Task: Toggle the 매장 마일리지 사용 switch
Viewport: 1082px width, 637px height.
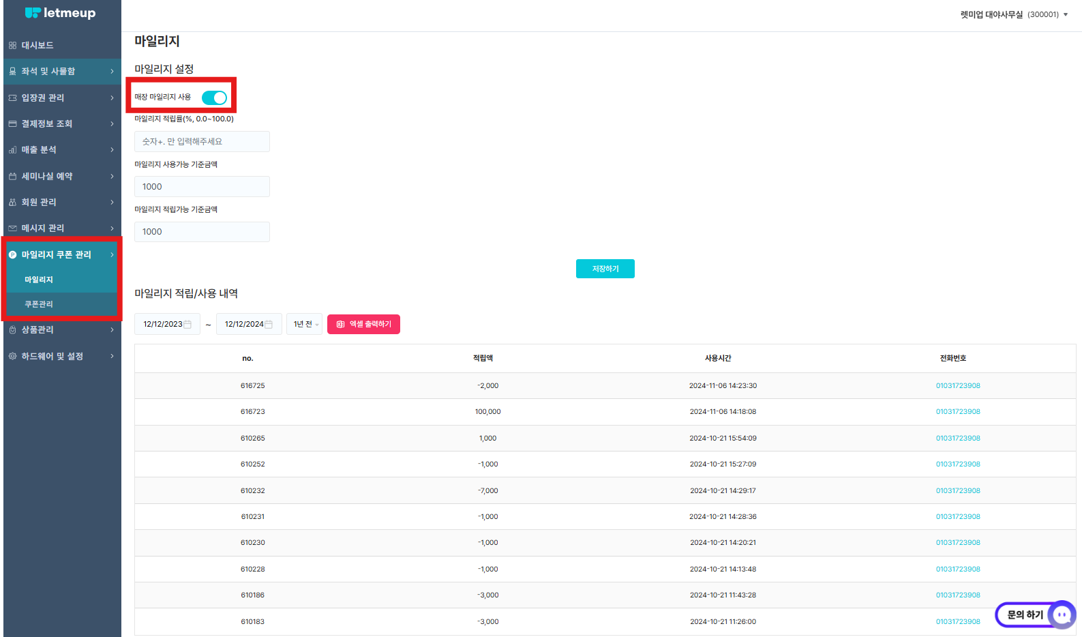Action: pyautogui.click(x=214, y=98)
